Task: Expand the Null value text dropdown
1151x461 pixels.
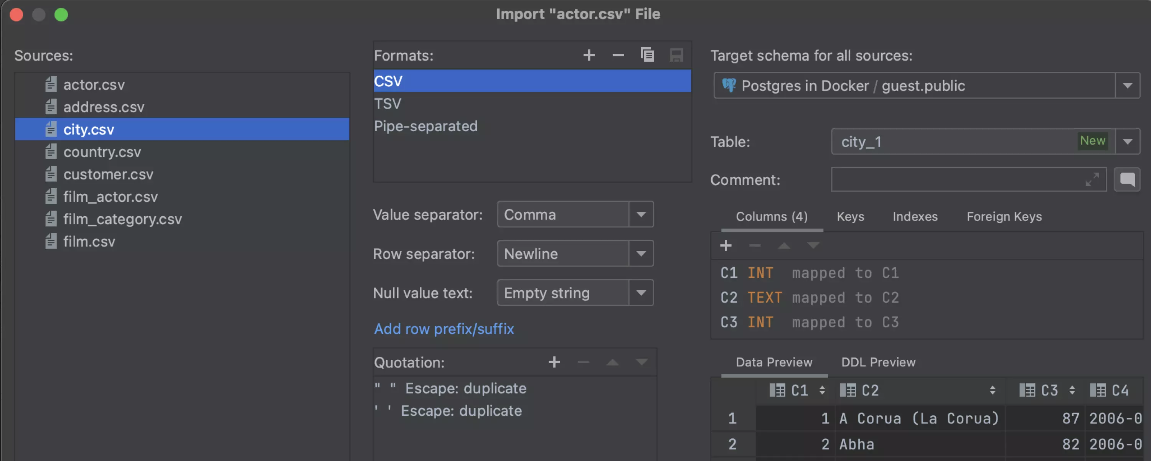Action: (639, 292)
